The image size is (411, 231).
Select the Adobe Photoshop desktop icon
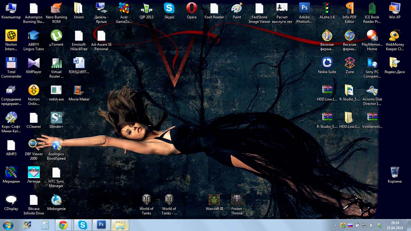[x=304, y=8]
